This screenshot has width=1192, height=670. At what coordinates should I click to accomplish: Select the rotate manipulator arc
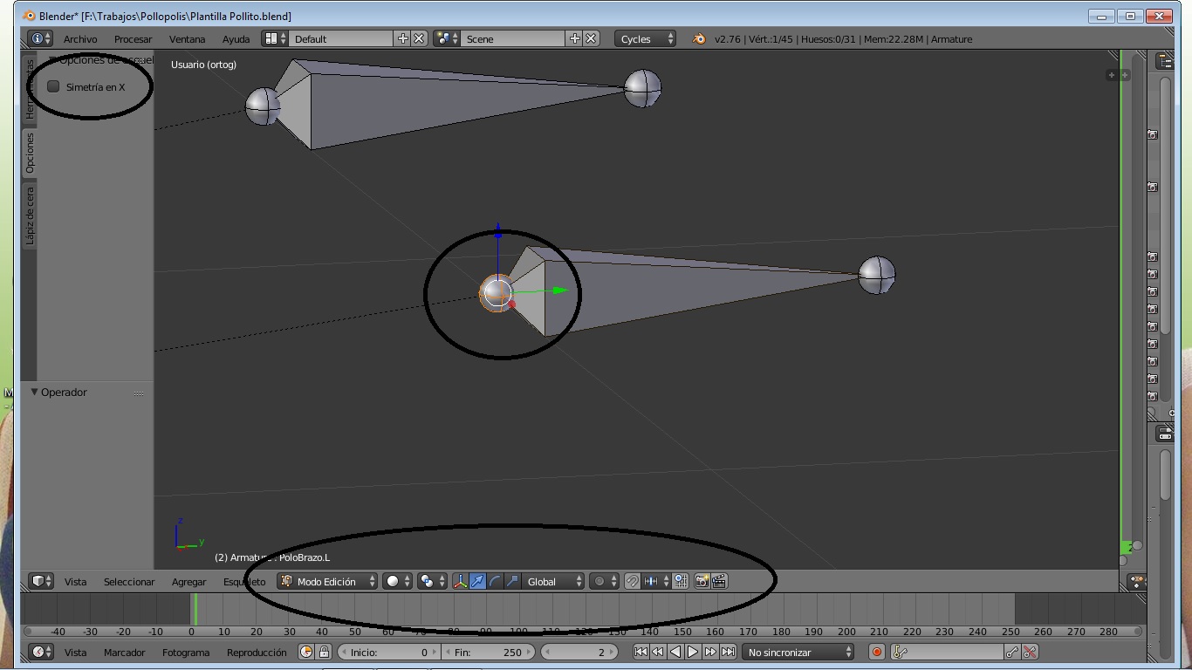[495, 581]
